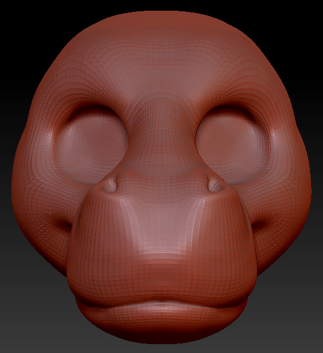Click the sculpt's right eye socket
The image size is (323, 353).
232,145
